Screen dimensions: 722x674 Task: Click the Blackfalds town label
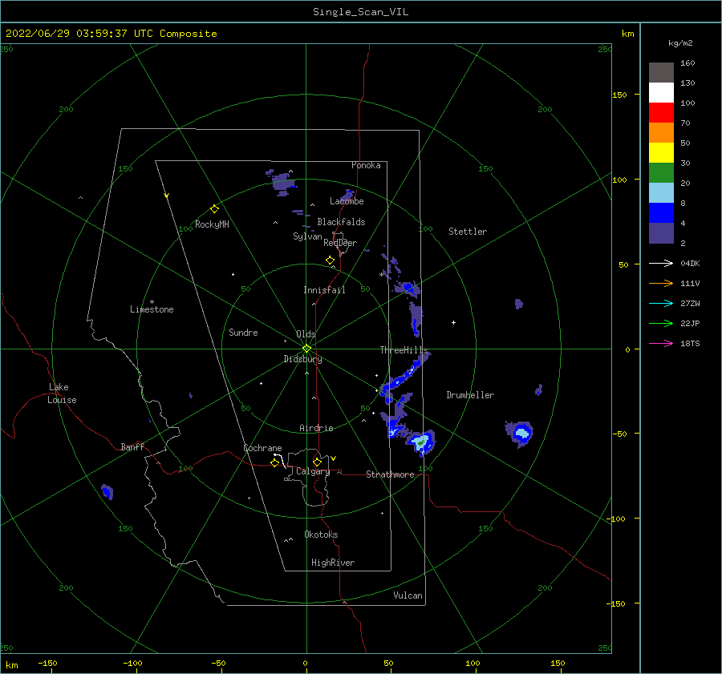point(341,222)
